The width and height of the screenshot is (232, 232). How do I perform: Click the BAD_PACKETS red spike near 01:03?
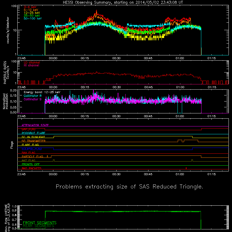point(186,168)
